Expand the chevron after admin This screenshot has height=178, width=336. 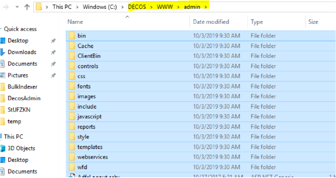click(x=206, y=7)
